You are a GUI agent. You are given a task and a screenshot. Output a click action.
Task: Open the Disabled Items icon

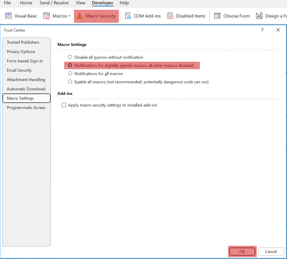(170, 16)
